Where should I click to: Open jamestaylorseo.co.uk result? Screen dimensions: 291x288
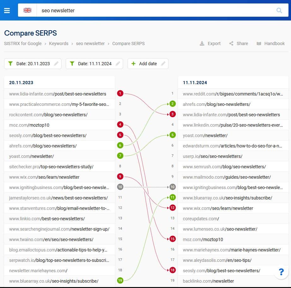[x=58, y=198]
